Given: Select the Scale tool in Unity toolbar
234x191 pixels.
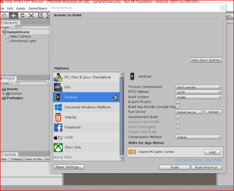Looking at the screenshot, I should [31, 16].
